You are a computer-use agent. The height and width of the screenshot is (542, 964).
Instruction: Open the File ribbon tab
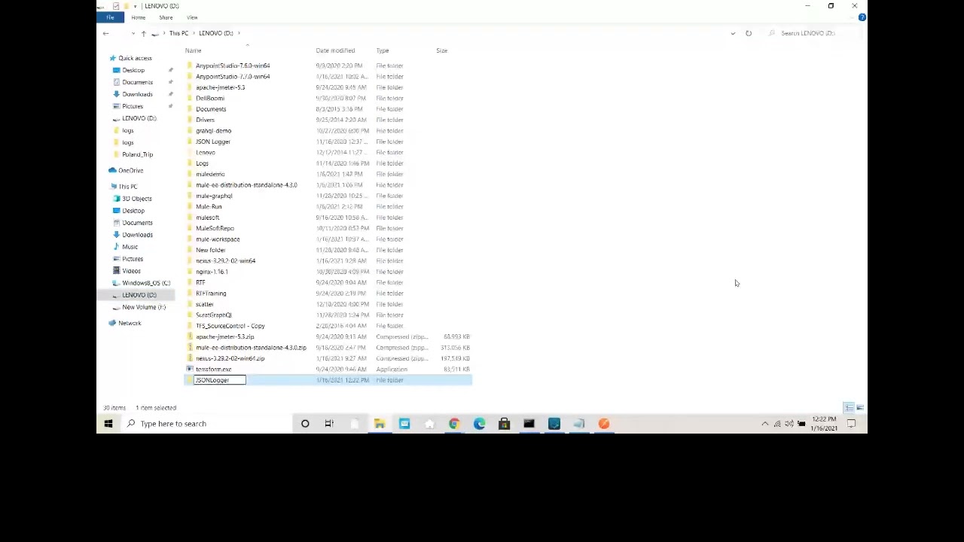click(110, 17)
